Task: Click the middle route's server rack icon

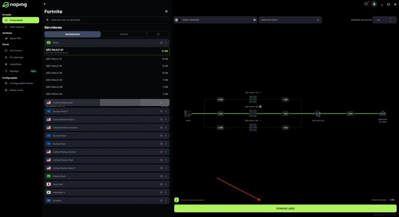Action: coord(253,113)
